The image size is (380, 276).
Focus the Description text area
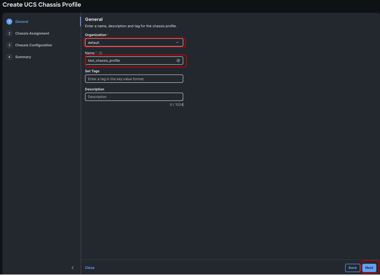pyautogui.click(x=134, y=97)
